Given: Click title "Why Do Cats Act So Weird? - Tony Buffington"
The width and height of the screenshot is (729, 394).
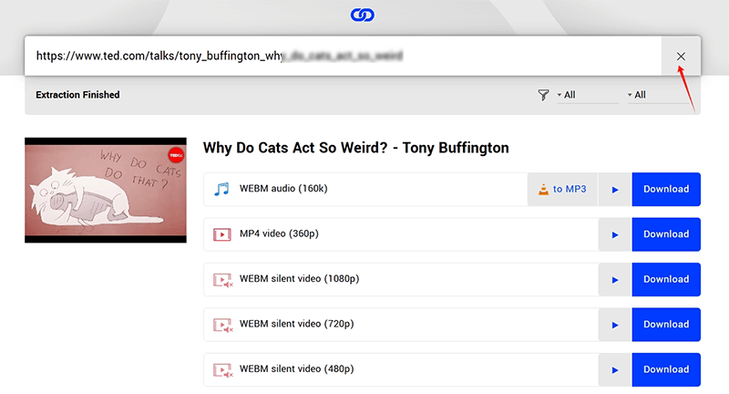Looking at the screenshot, I should pos(355,148).
